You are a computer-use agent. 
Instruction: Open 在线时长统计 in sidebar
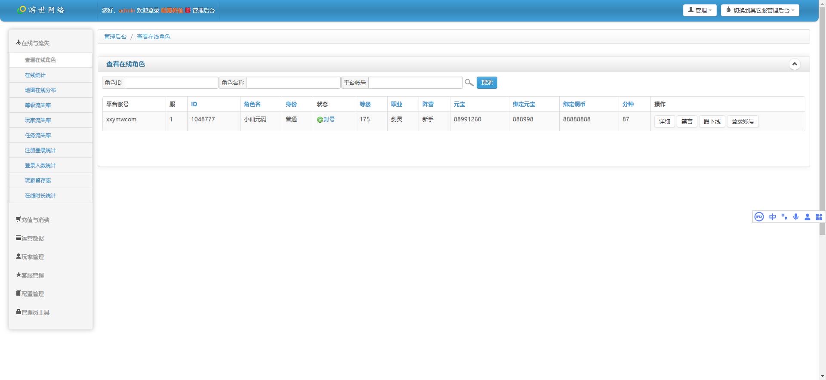pyautogui.click(x=50, y=195)
